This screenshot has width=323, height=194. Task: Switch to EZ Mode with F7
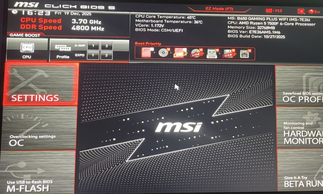(219, 8)
